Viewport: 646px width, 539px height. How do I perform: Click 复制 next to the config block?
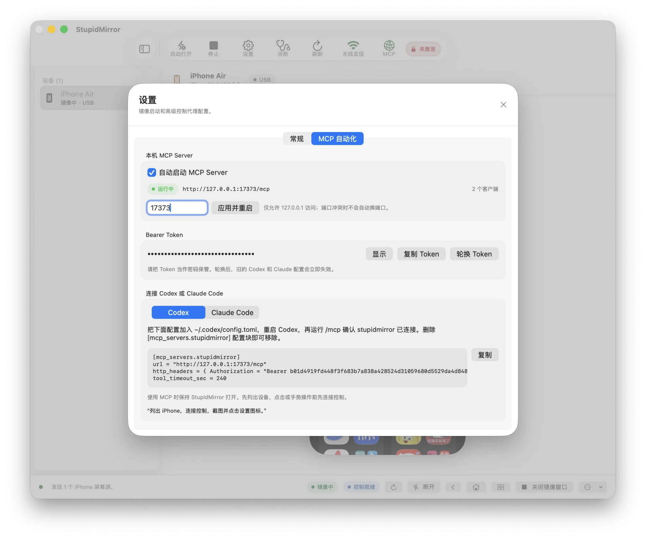coord(485,355)
